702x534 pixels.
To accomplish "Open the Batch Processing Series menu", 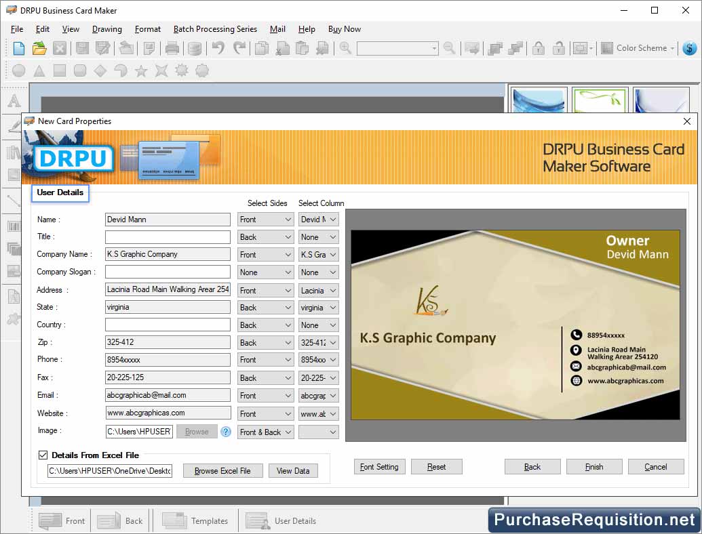I will point(215,29).
